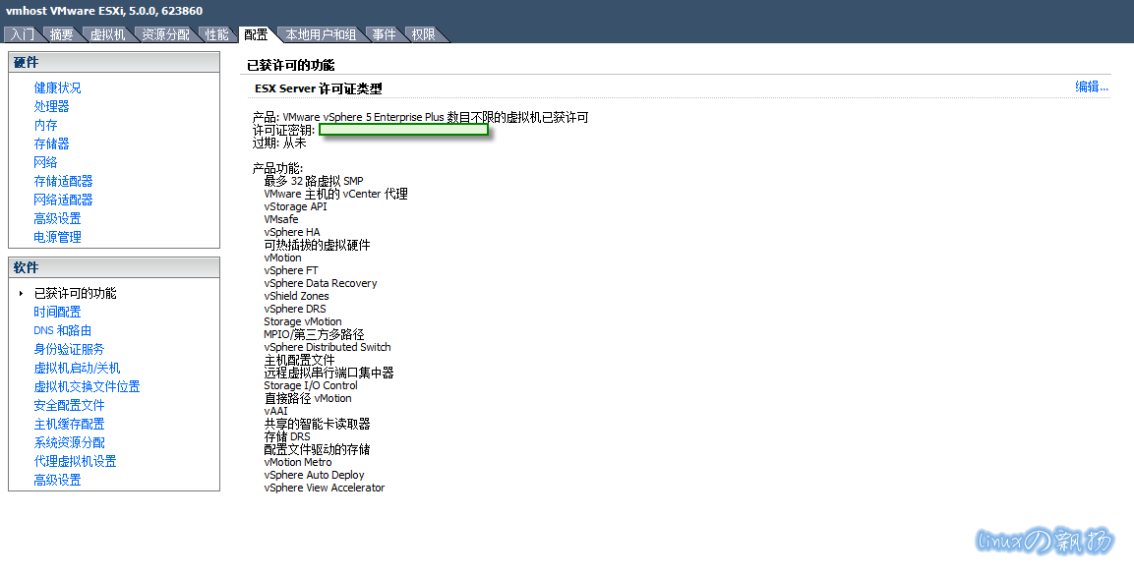The image size is (1134, 576).
Task: Click vSphere DRS feature text
Action: click(x=295, y=309)
